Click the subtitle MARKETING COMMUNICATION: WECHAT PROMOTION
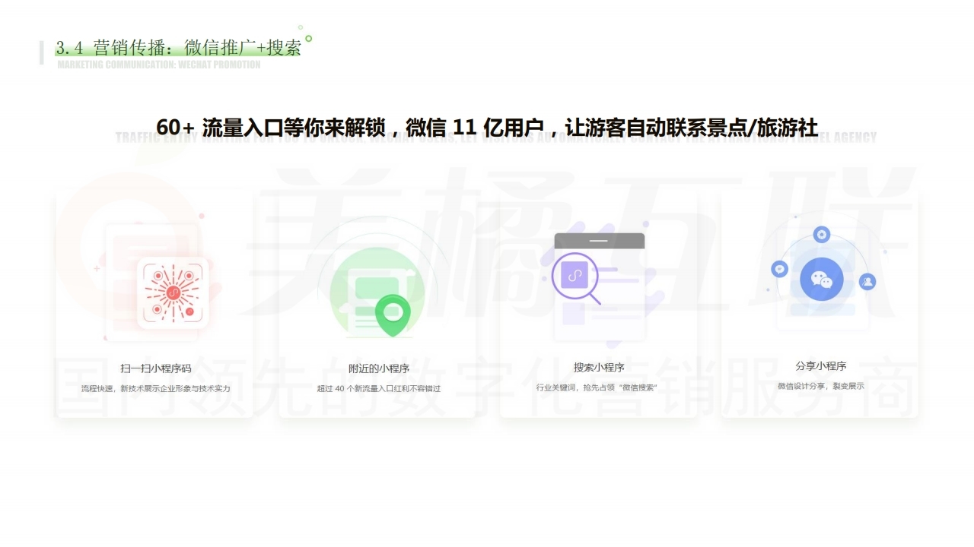This screenshot has height=547, width=974. (158, 65)
